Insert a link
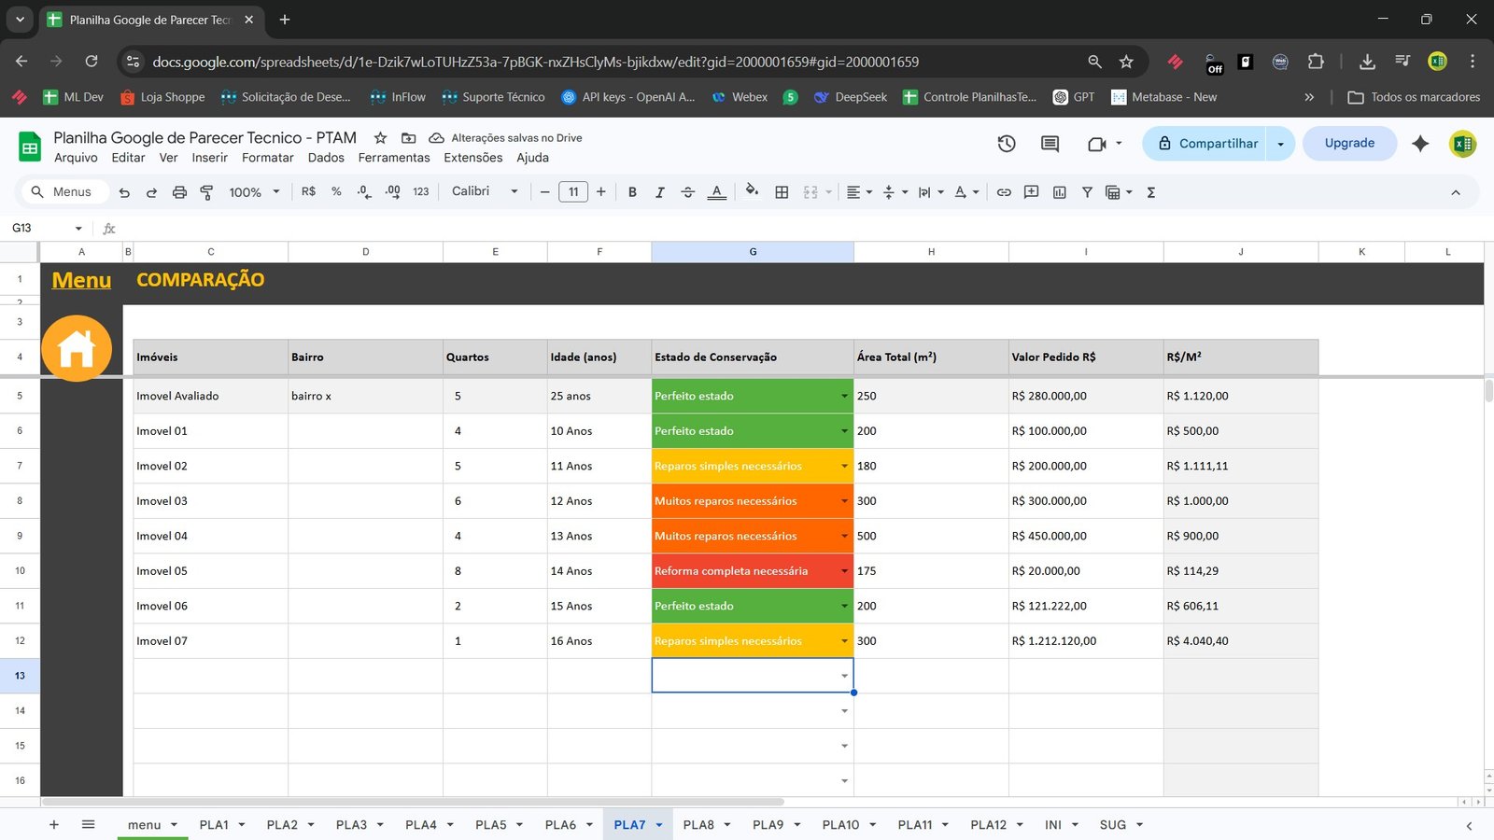Viewport: 1494px width, 840px height. coord(1004,192)
